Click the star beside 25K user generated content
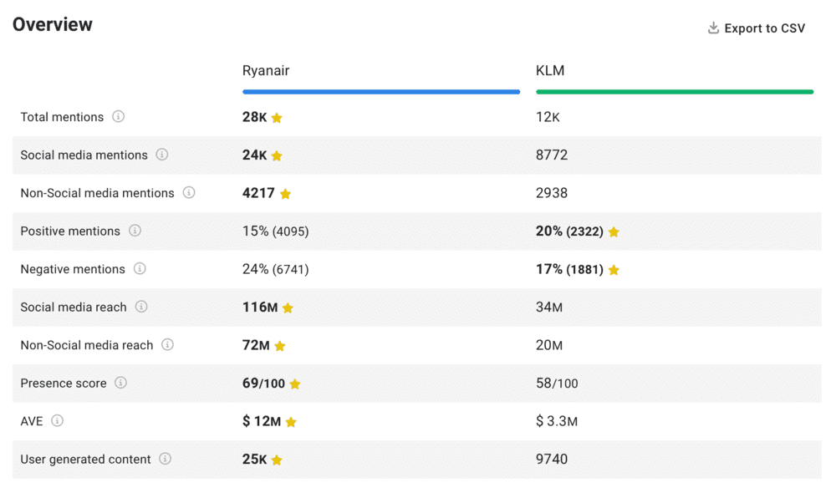Image resolution: width=836 pixels, height=488 pixels. point(277,460)
